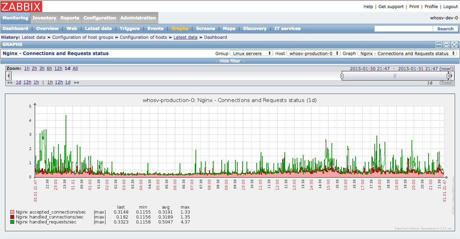
Task: Go to the Discovery submenu
Action: pyautogui.click(x=255, y=29)
